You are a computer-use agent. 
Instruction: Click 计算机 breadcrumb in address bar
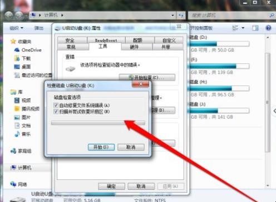tap(51, 15)
